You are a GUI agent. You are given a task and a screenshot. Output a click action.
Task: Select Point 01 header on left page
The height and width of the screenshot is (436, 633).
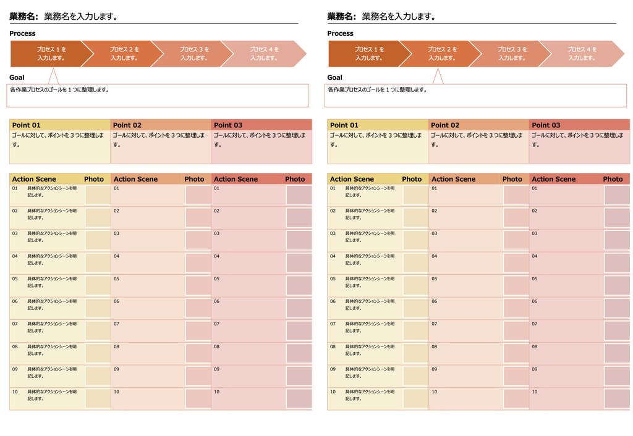[60, 125]
